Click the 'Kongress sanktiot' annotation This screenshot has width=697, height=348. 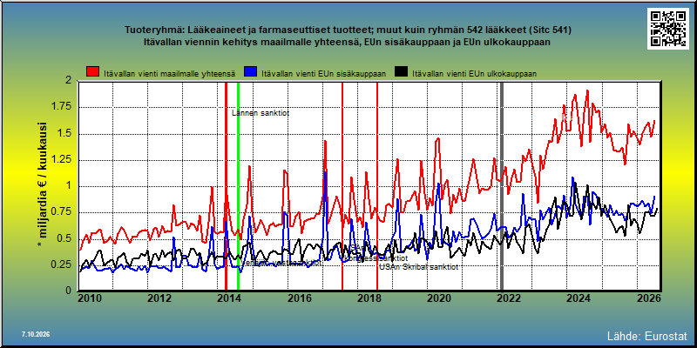[376, 258]
